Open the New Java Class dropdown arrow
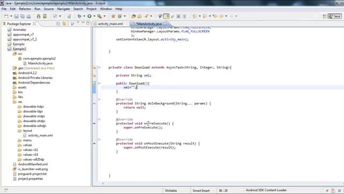Viewport: 344px width, 194px height. point(125,16)
